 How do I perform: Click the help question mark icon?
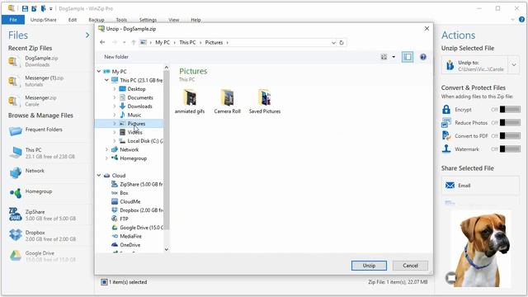pos(423,57)
